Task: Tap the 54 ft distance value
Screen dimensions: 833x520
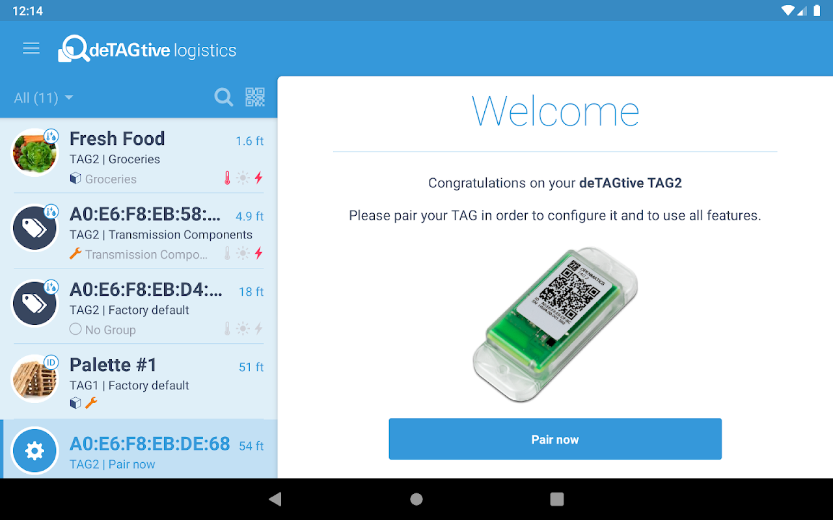Action: pos(251,446)
